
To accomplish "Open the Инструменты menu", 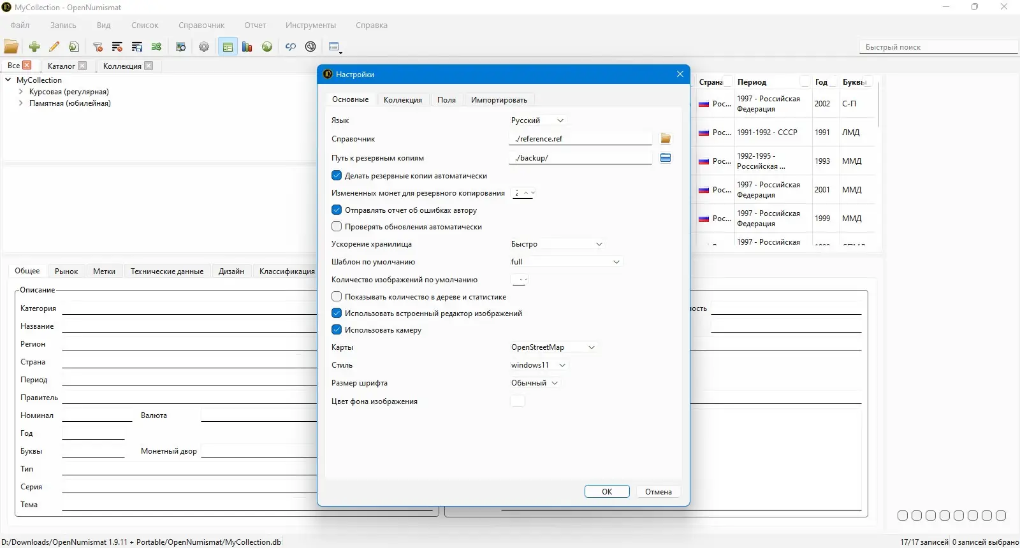I will [310, 25].
